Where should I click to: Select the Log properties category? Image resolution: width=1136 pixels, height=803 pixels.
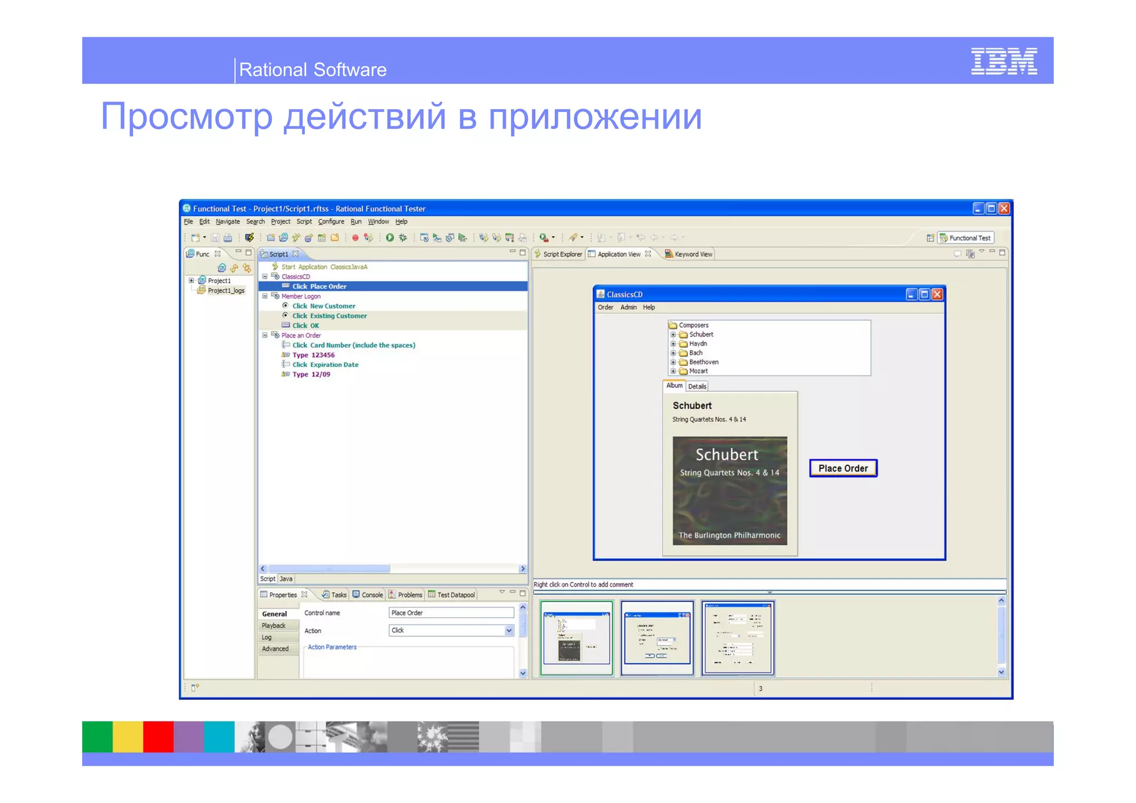click(x=278, y=637)
